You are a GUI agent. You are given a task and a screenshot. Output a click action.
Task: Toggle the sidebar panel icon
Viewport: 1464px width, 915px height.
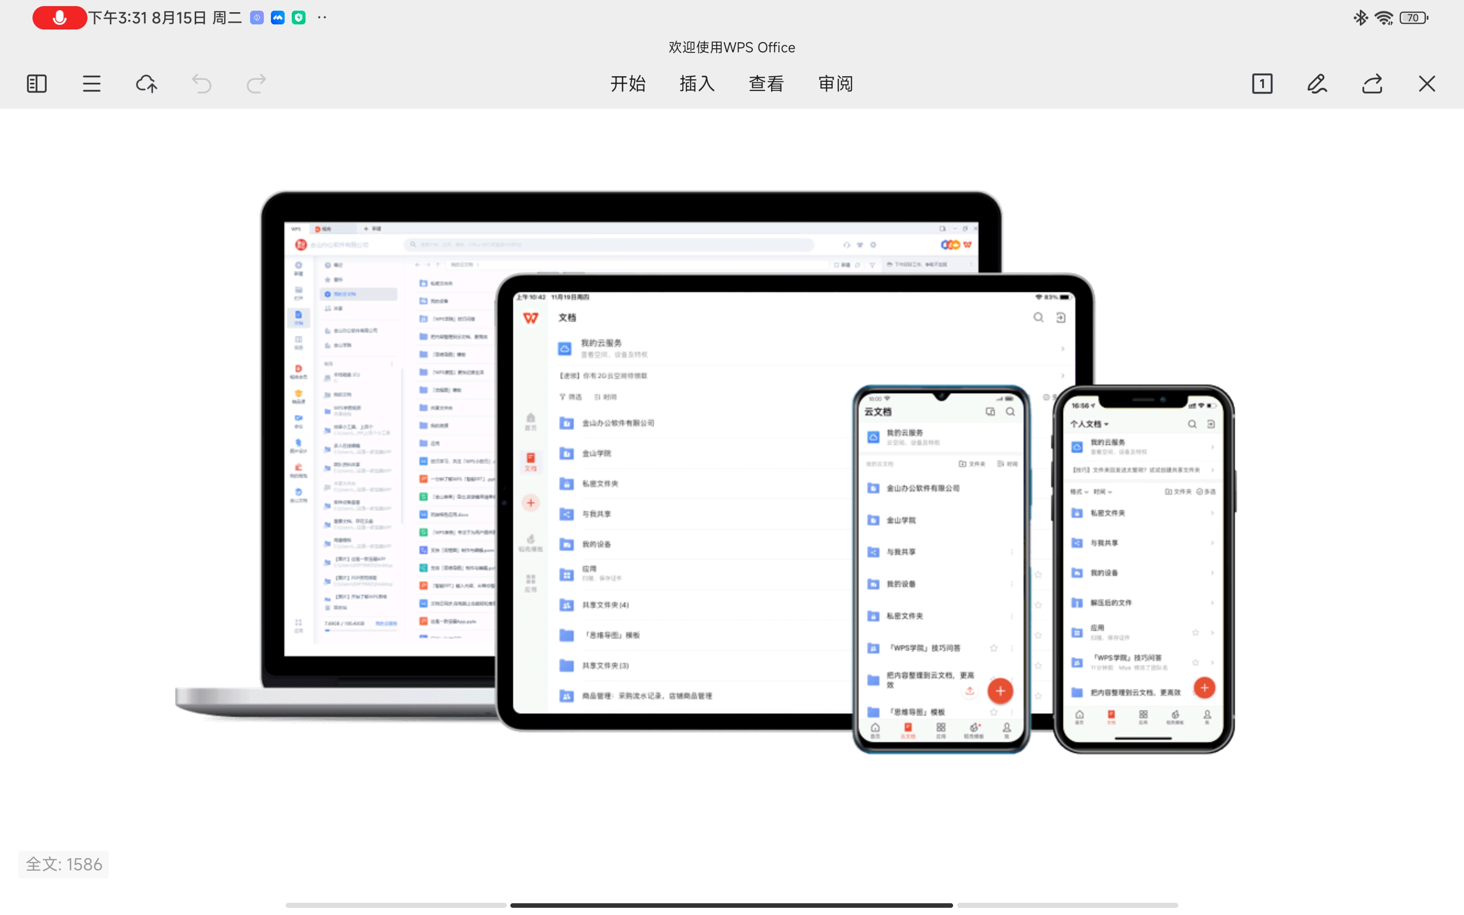(37, 83)
